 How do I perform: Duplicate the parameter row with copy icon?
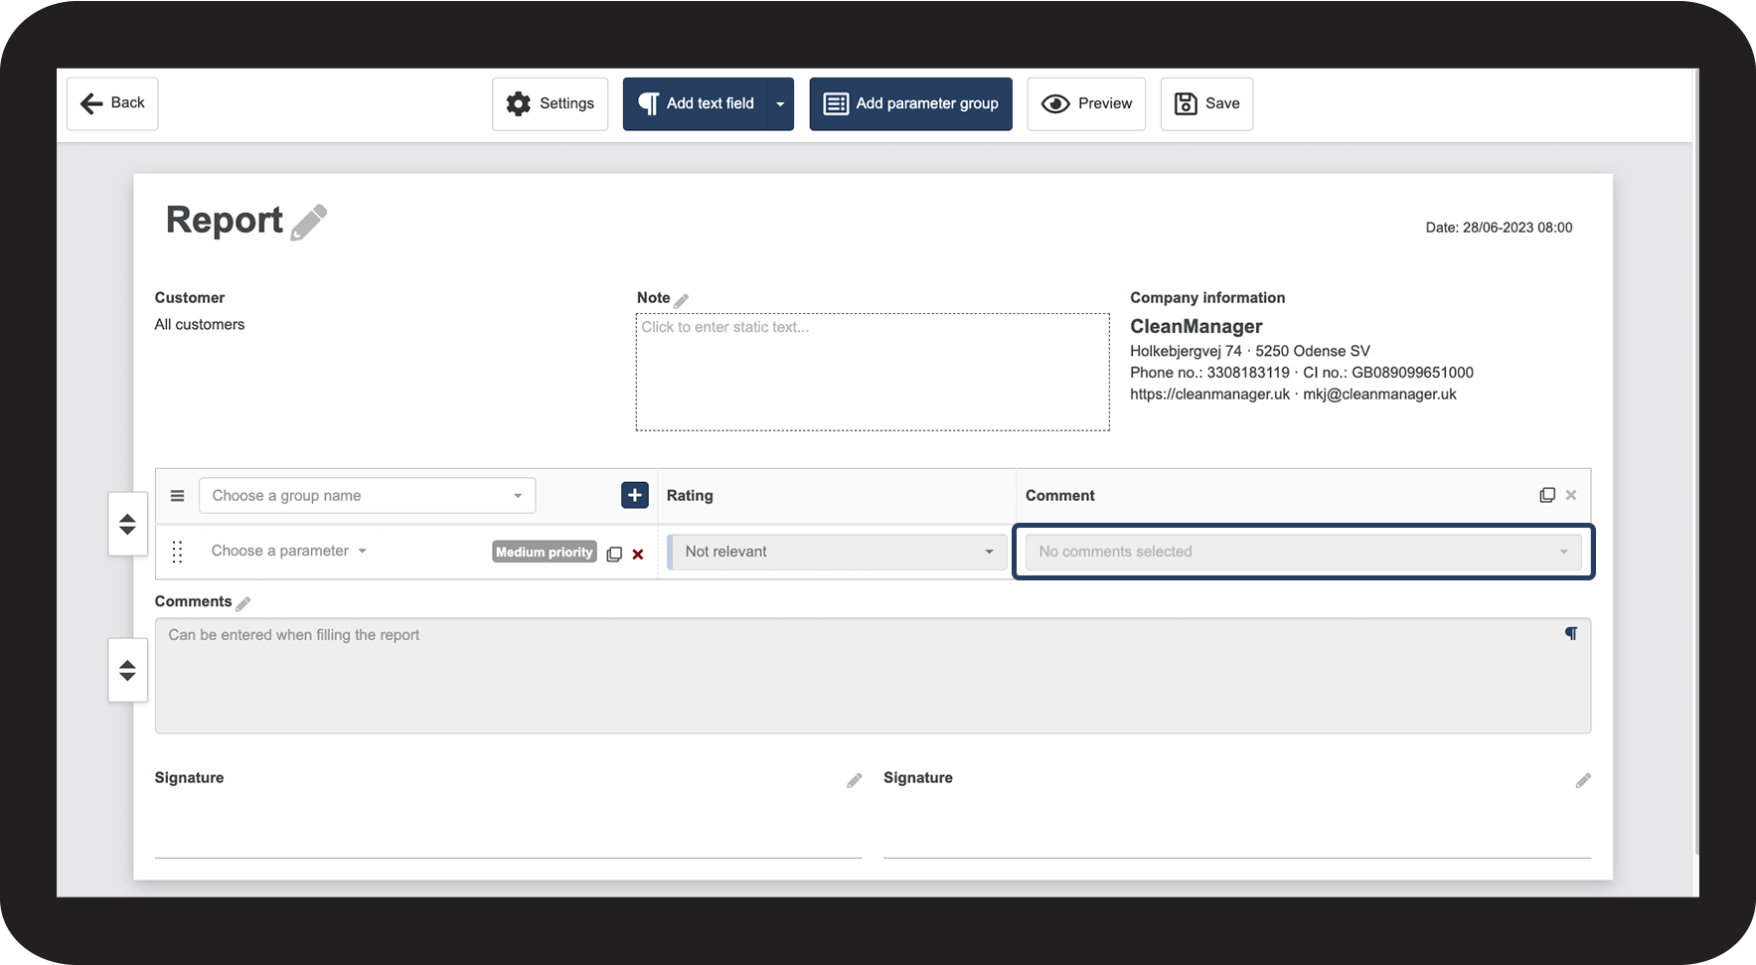pyautogui.click(x=614, y=554)
